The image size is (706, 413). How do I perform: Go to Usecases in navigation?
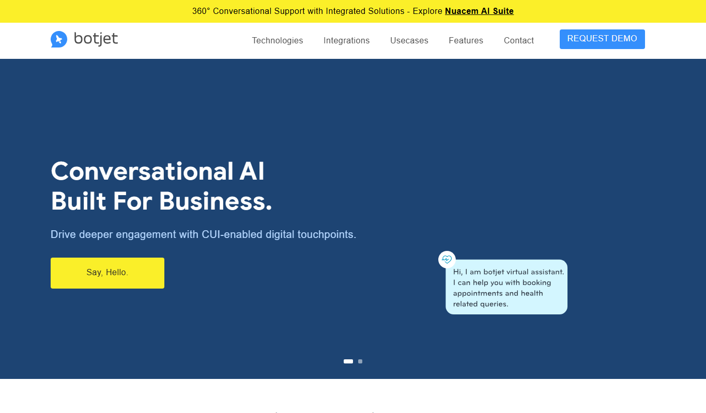409,40
